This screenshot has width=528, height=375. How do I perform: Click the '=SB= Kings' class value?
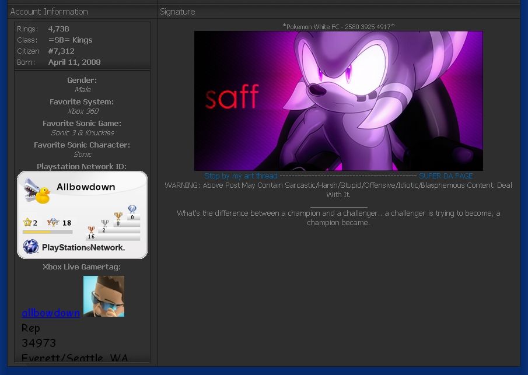70,40
